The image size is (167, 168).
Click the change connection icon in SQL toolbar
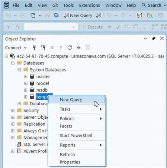[x=17, y=27]
